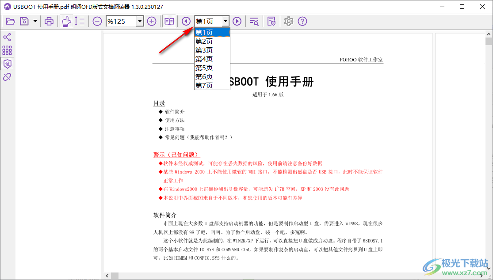Select 第5页 in the page list

212,68
